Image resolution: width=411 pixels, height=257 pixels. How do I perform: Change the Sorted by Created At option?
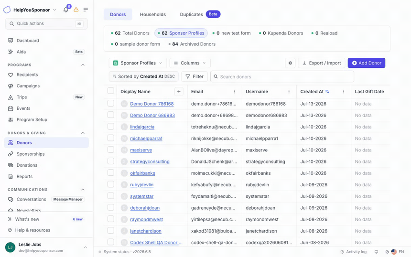tap(144, 76)
